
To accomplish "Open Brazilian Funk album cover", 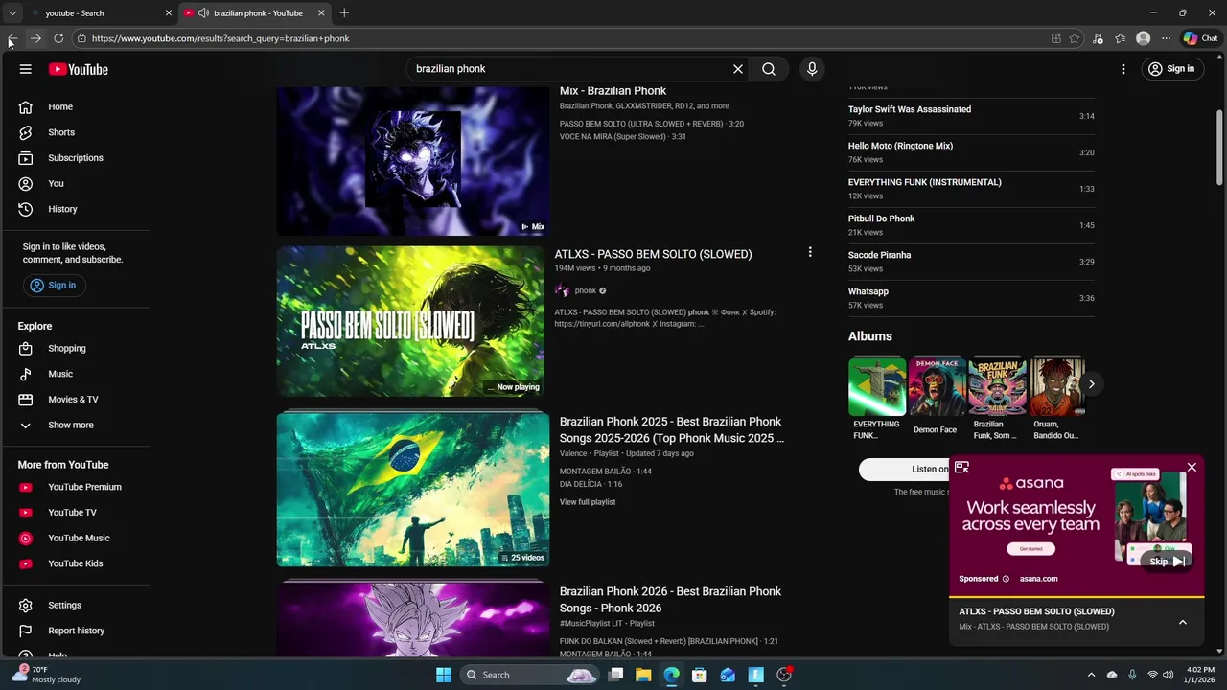I will [997, 386].
